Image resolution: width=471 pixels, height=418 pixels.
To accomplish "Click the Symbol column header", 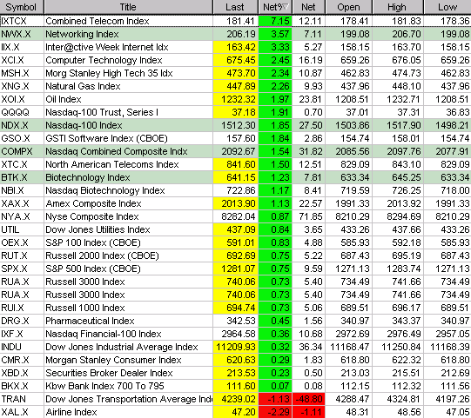I will point(22,7).
